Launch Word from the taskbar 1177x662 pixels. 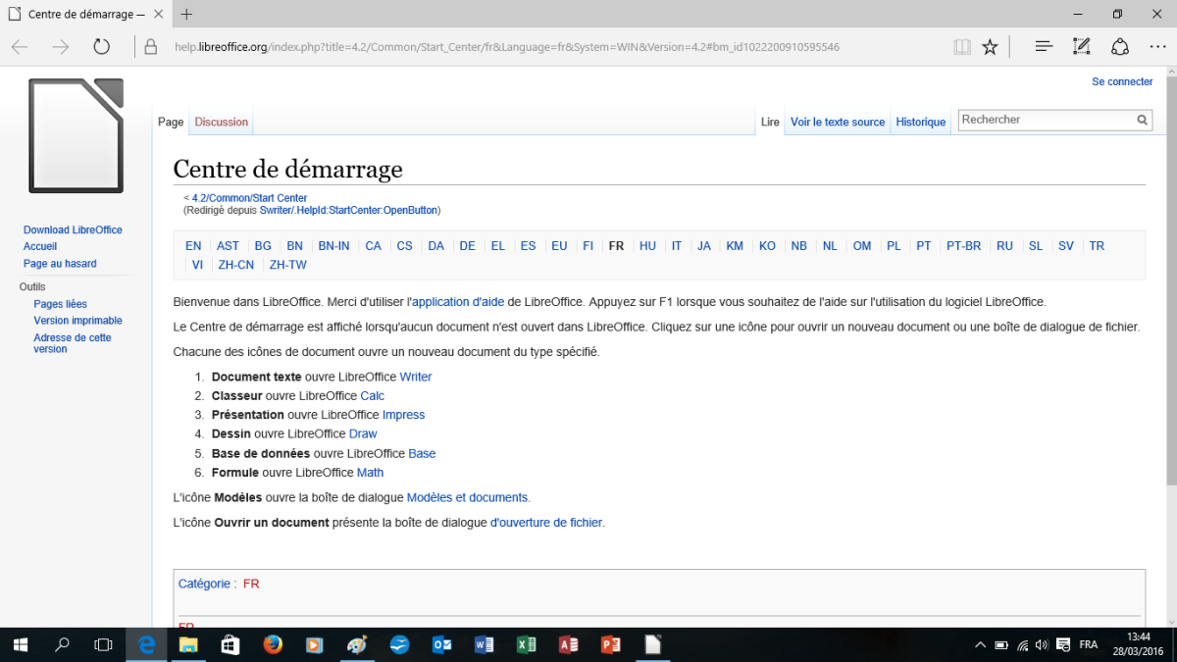tap(484, 644)
